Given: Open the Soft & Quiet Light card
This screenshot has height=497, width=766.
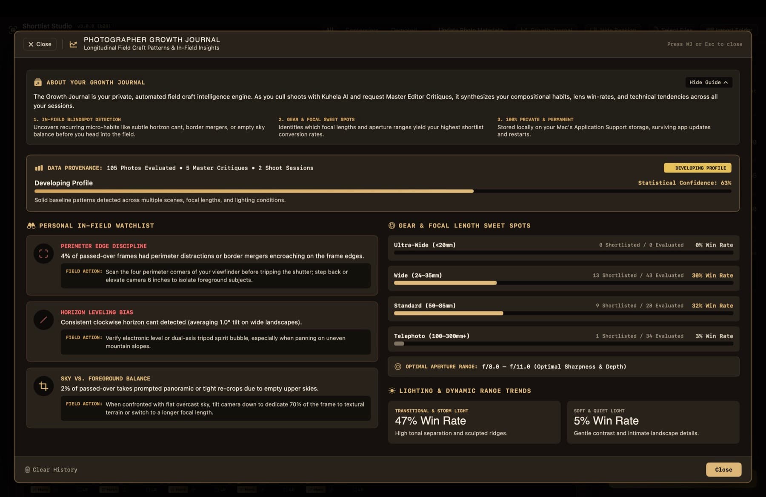Looking at the screenshot, I should tap(653, 422).
